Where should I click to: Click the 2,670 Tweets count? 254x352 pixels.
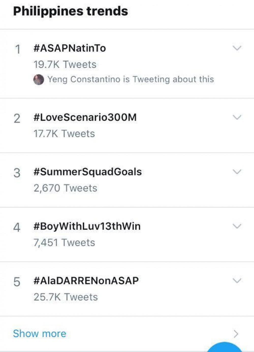(65, 188)
